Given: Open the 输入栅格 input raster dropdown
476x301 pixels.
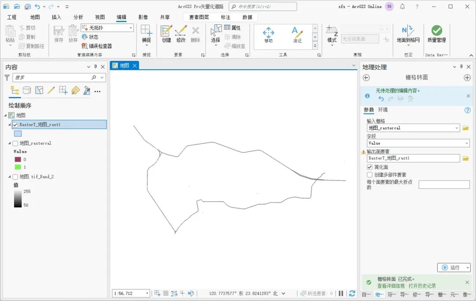Looking at the screenshot, I should (457, 128).
